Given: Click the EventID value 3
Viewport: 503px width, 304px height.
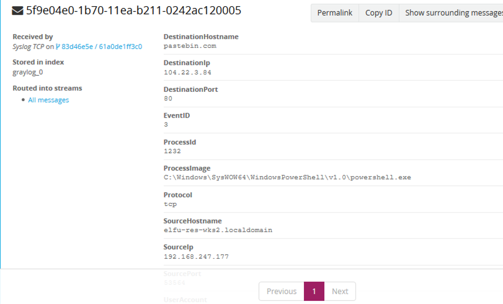Looking at the screenshot, I should [x=166, y=125].
